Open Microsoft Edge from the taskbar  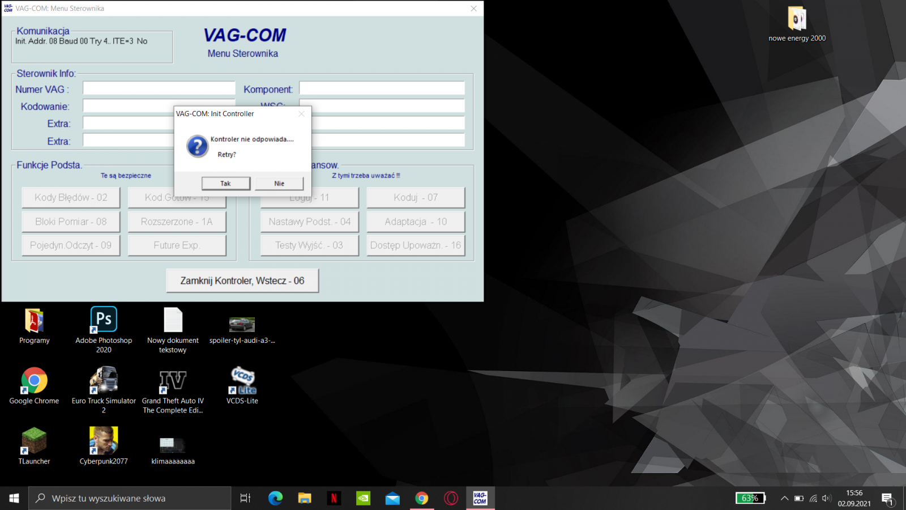click(x=275, y=498)
